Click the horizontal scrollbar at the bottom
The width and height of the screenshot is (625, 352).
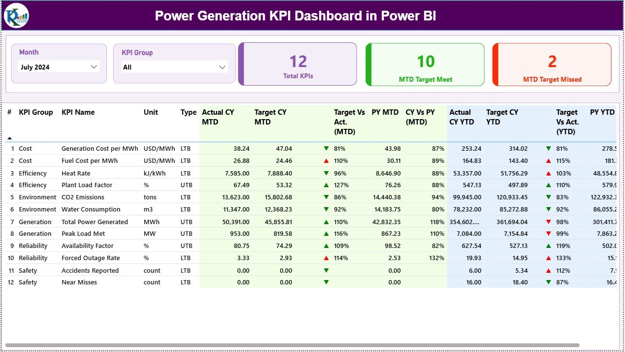point(291,345)
